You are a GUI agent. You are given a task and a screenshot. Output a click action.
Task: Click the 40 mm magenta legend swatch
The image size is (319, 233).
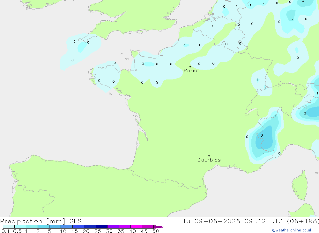(x=136, y=227)
